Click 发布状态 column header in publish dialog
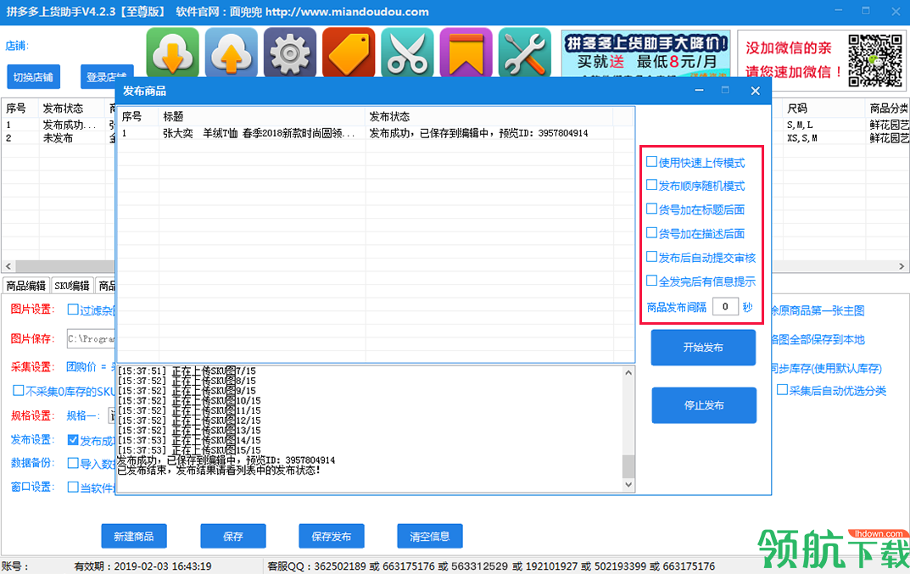The height and width of the screenshot is (574, 910). (488, 117)
